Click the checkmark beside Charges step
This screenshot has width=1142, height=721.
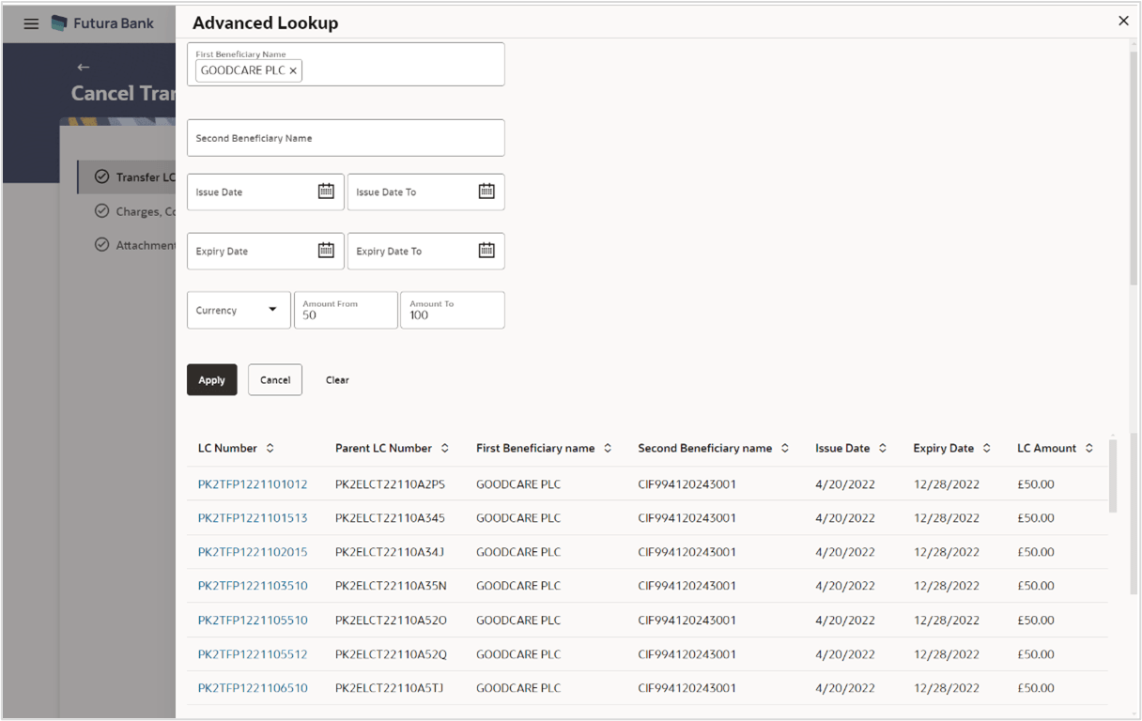coord(102,210)
